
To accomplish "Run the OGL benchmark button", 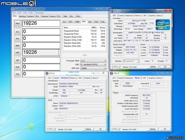I will [x=18, y=74].
